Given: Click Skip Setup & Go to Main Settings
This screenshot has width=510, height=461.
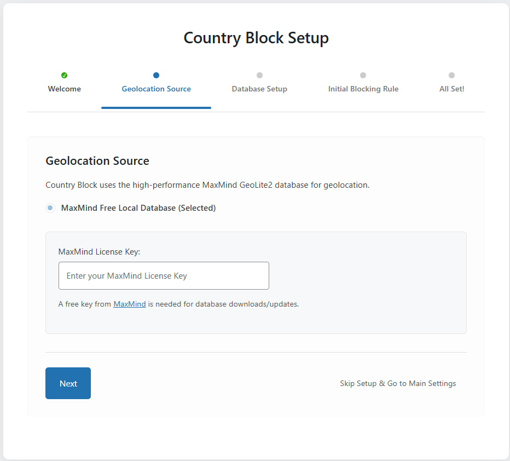Looking at the screenshot, I should point(398,383).
